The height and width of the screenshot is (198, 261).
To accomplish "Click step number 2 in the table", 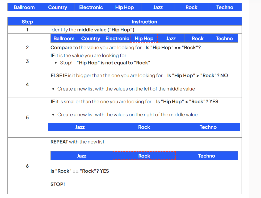I will [x=27, y=48].
